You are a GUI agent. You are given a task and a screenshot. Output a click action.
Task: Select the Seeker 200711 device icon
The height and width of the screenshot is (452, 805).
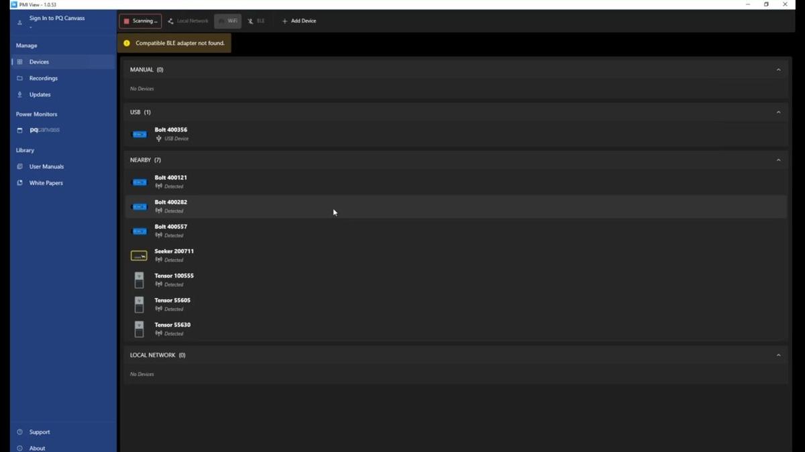pos(139,256)
